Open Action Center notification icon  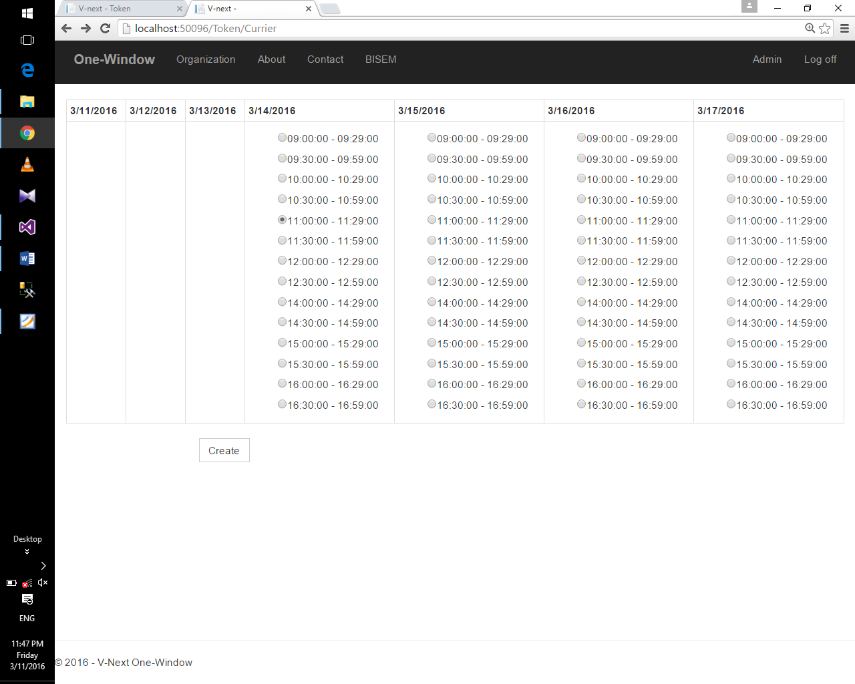click(27, 599)
